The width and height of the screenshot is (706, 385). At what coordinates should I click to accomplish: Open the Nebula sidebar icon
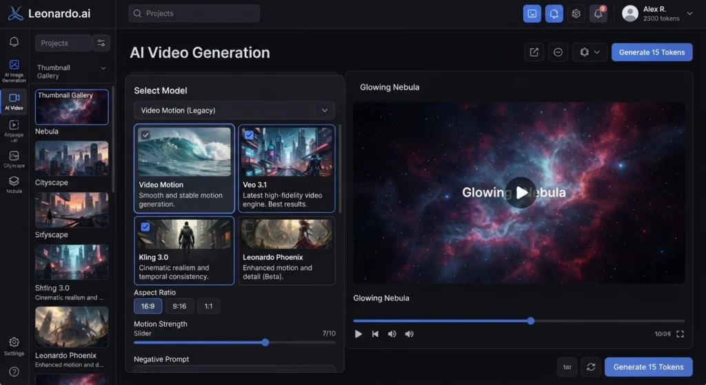click(14, 185)
